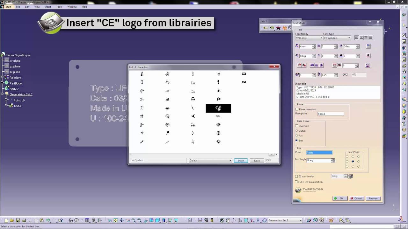
Task: Select the Arc radio button
Action: 297,135
